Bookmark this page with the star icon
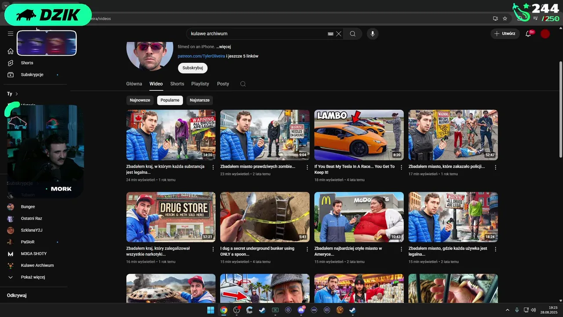This screenshot has height=317, width=563. click(x=505, y=18)
